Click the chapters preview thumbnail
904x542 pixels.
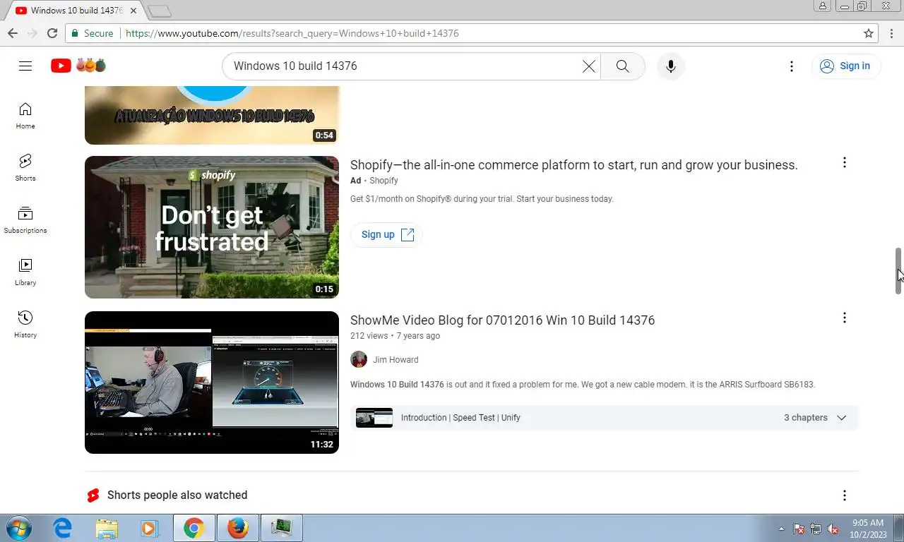coord(374,418)
